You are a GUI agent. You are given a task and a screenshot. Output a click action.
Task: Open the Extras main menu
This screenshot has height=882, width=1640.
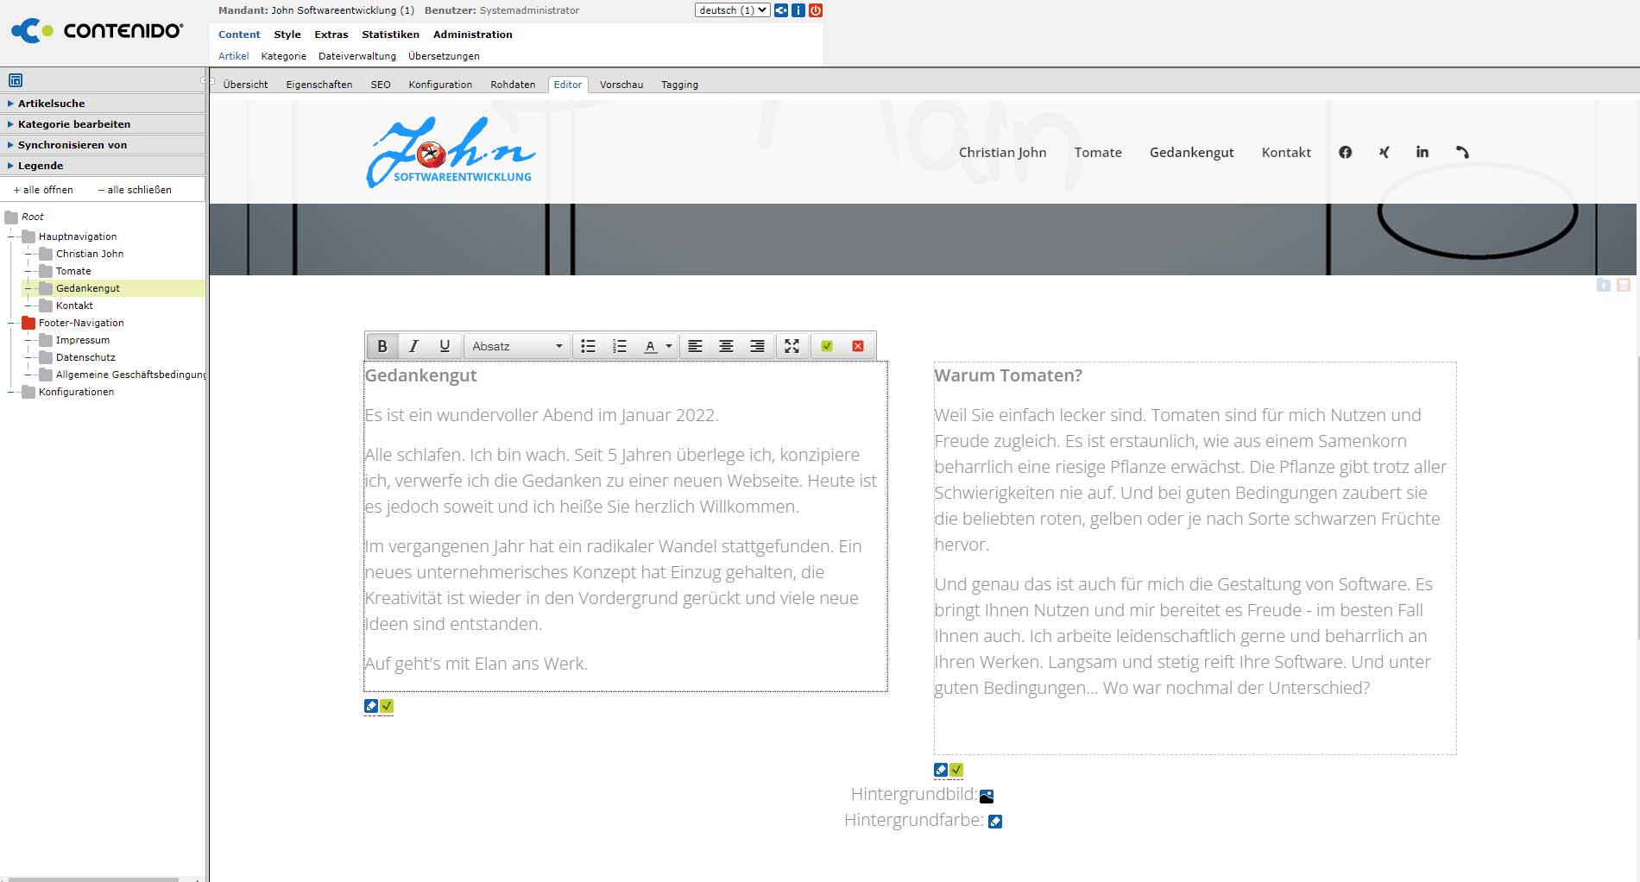331,35
